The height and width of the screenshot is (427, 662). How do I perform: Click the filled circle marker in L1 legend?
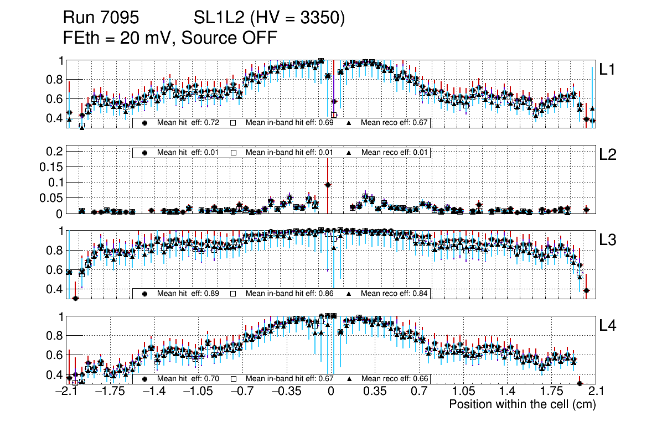click(x=144, y=123)
